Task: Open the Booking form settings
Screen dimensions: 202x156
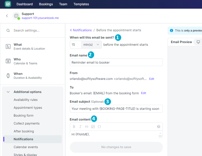Action: pyautogui.click(x=24, y=116)
